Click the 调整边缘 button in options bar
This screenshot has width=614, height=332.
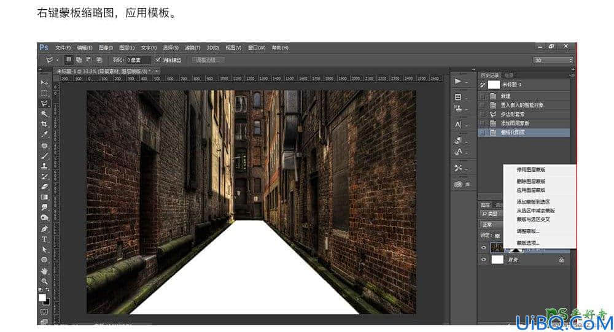point(208,60)
